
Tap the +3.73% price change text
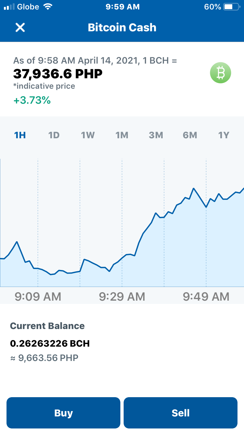pos(32,100)
